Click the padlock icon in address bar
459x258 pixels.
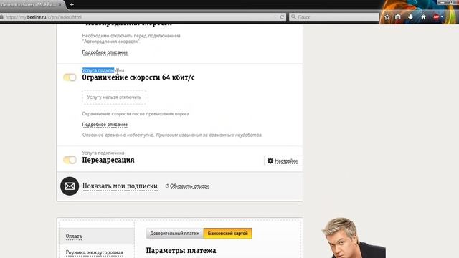[x=1, y=17]
